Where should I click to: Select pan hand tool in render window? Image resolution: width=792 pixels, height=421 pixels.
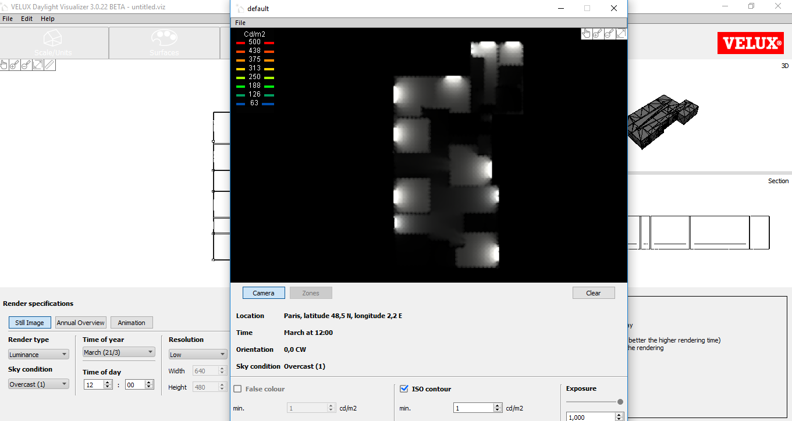click(587, 34)
